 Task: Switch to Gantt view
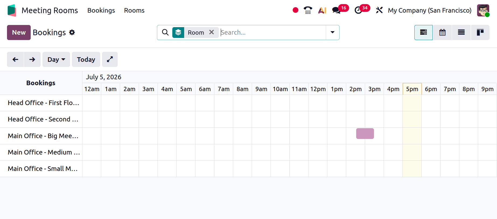pyautogui.click(x=423, y=33)
